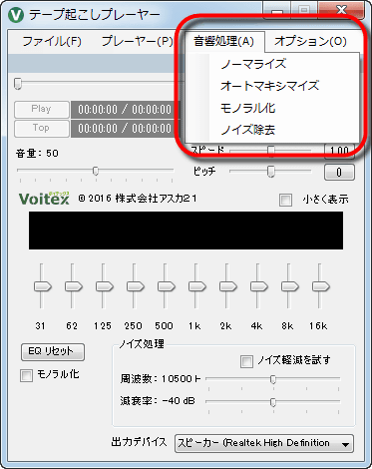
Task: Click the black waveform display area
Action: tap(186, 231)
